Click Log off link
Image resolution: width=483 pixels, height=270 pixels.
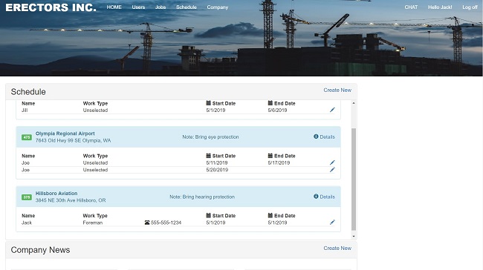[470, 7]
